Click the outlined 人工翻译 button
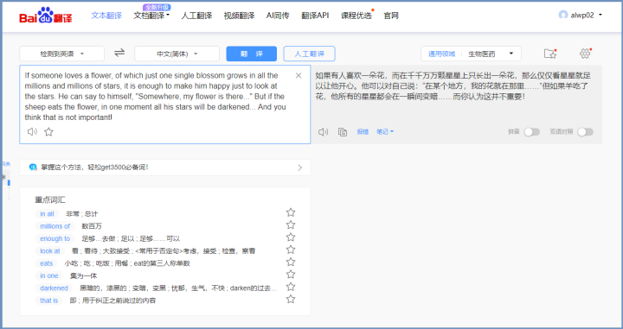 (x=309, y=54)
